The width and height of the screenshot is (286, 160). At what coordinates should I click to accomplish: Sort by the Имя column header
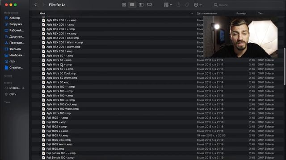[42, 13]
